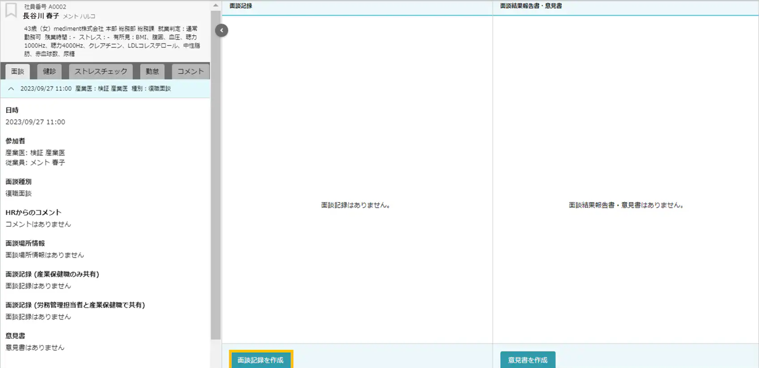
Task: Collapse the left panel with the arrow button
Action: (x=221, y=30)
